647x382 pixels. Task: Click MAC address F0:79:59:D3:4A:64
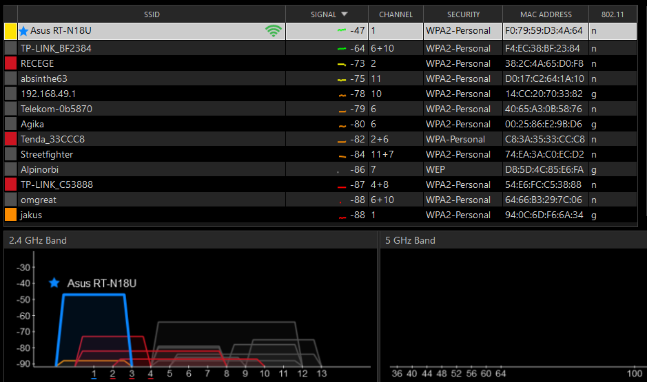point(544,30)
